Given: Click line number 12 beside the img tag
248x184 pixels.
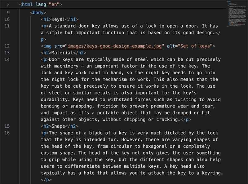Looking at the screenshot, I should click(x=7, y=46).
